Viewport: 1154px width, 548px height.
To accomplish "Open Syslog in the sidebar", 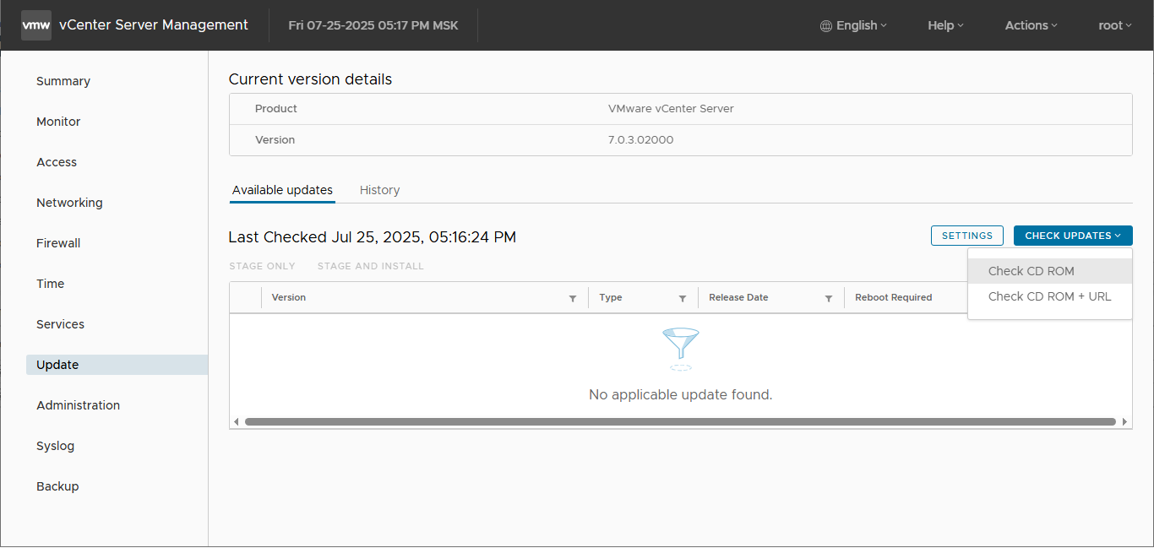I will point(56,446).
